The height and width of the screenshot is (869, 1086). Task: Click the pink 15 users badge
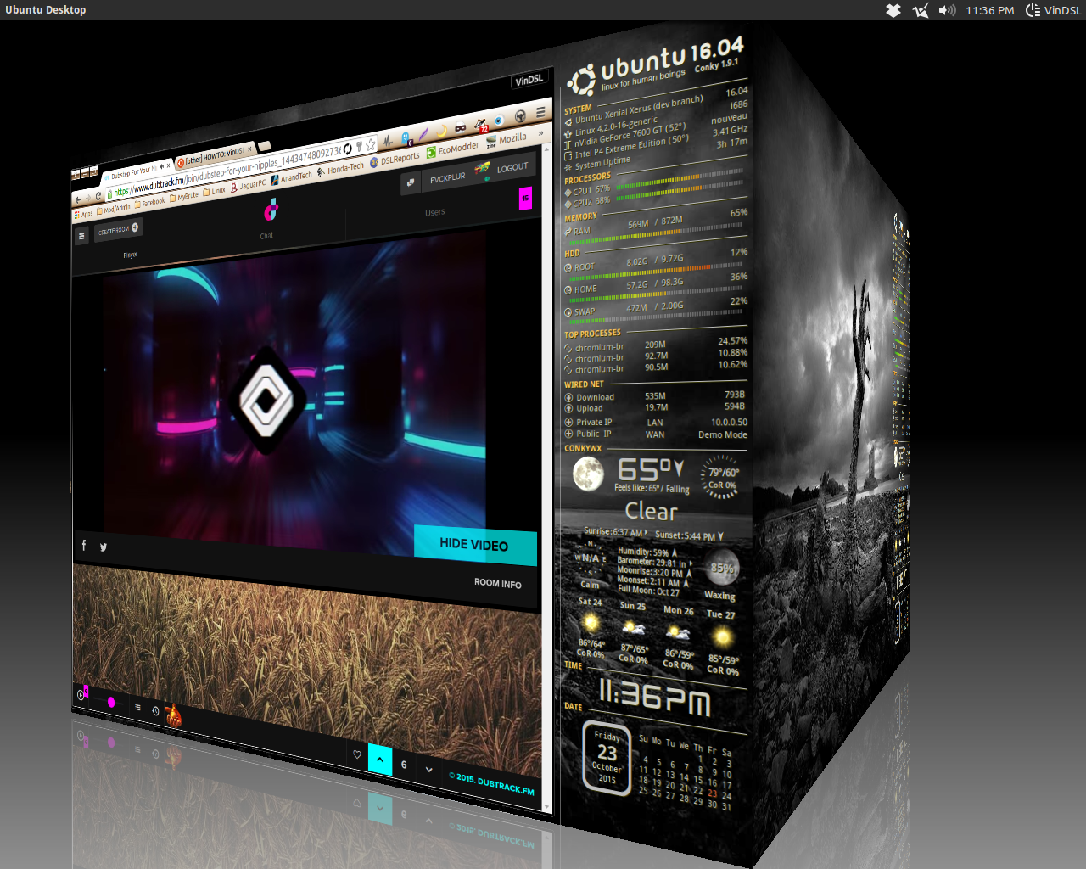click(525, 198)
